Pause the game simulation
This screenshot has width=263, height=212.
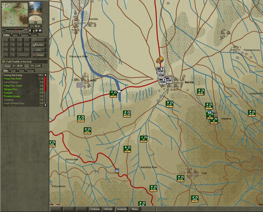pyautogui.click(x=30, y=31)
